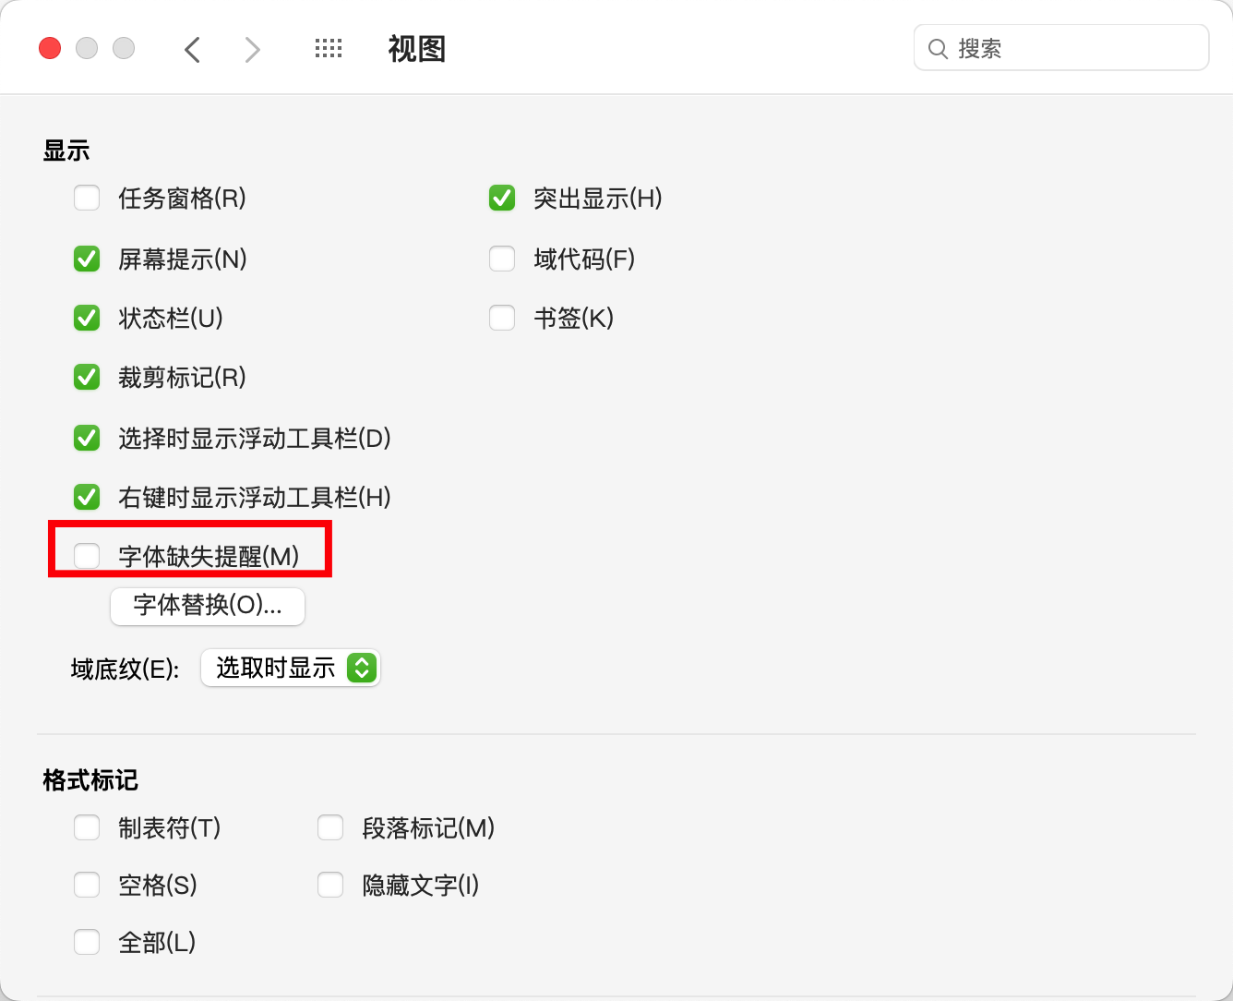Image resolution: width=1233 pixels, height=1001 pixels.
Task: Toggle 右键时显示浮动工具栏(H)
Action: tap(87, 497)
